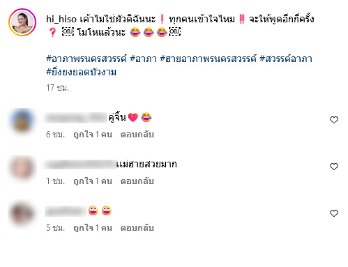Viewport: 348px width, 267px height.
Task: Open avatar of the "คู่จิ้น" commenter
Action: (x=22, y=120)
